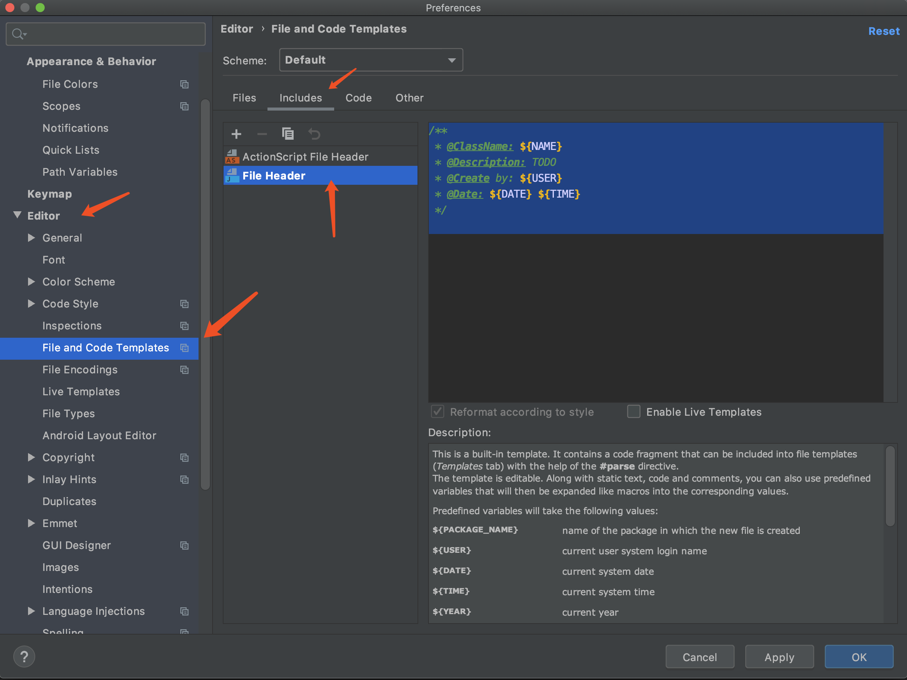Click the project-level icon next to File Colors

coord(185,84)
